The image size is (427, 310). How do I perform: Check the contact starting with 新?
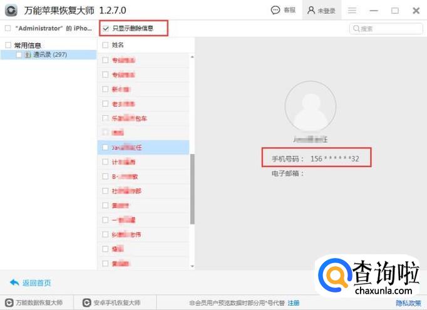coord(105,89)
